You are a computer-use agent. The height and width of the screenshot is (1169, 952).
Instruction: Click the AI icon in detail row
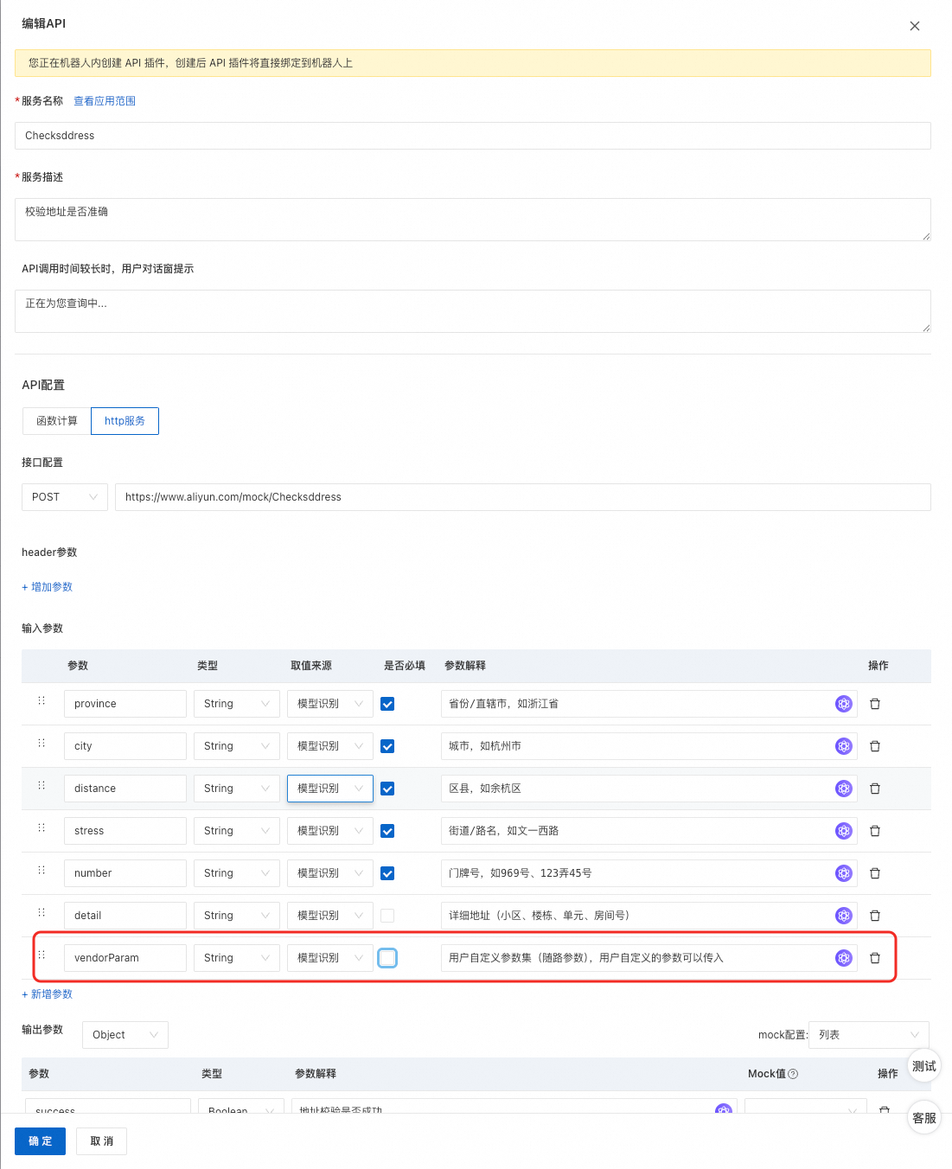[x=844, y=916]
